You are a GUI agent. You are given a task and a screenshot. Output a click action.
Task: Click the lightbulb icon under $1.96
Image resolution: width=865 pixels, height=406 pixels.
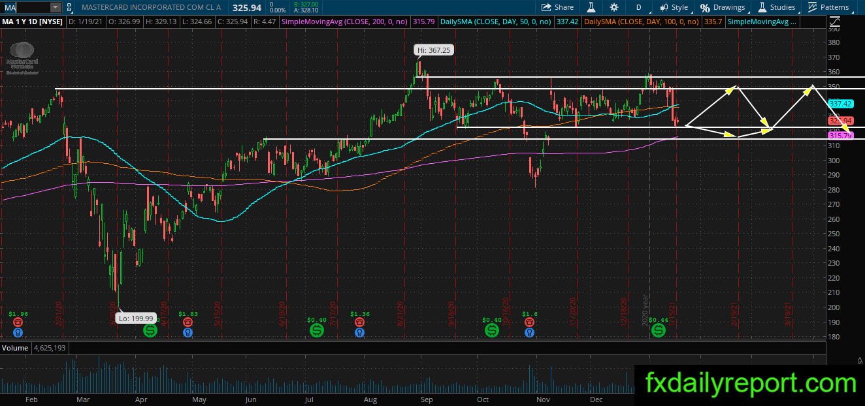pyautogui.click(x=18, y=332)
